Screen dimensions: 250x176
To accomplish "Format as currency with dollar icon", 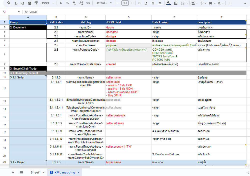I will (x=61, y=3).
